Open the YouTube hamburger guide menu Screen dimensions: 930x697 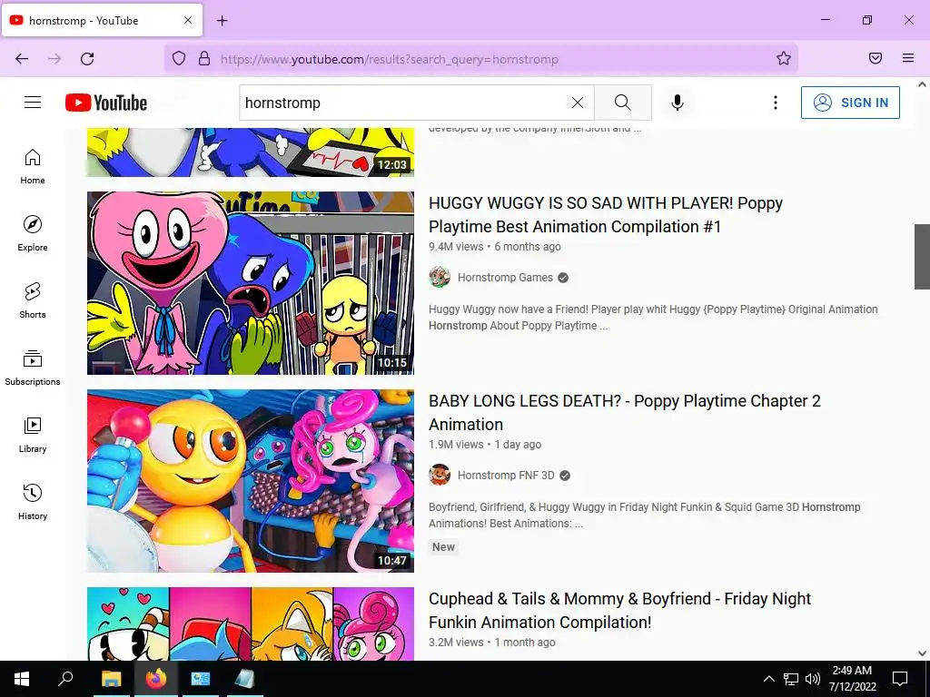point(33,103)
